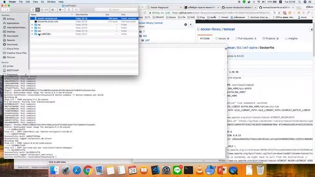Open GitHub Issues tab
Viewport: 315px width, 177px height.
(x=222, y=38)
